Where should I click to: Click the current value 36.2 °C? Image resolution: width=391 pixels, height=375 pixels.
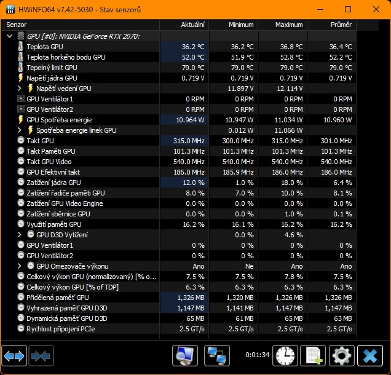pos(193,47)
